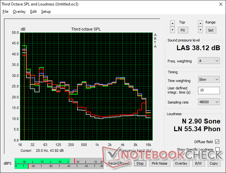Screen dimensions: 226x173
Task: Click the user defined integration time field
Action: (x=209, y=90)
